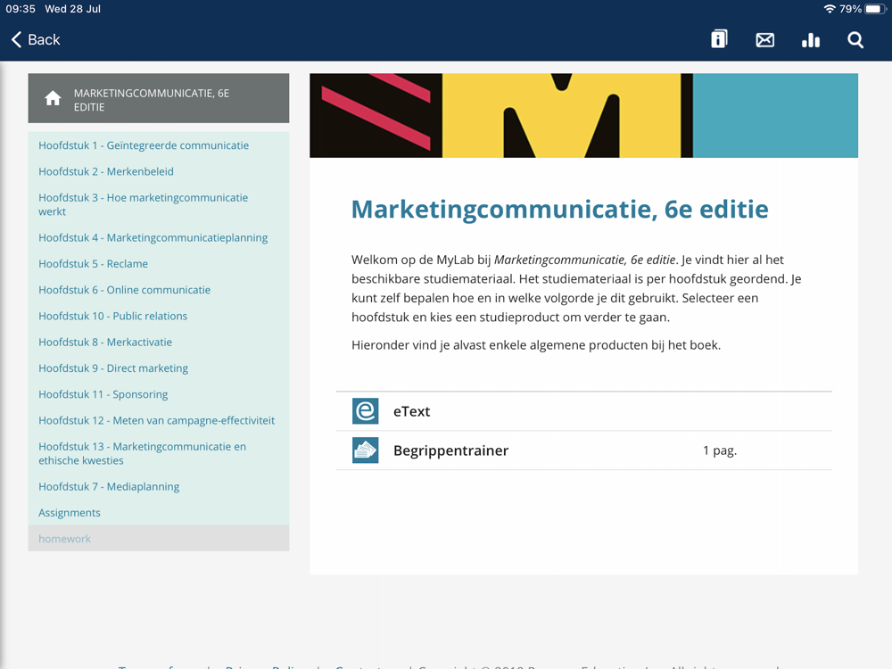
Task: Open Hoofdstuk 4 - Marketingcommunicatieplanning
Action: [x=153, y=237]
